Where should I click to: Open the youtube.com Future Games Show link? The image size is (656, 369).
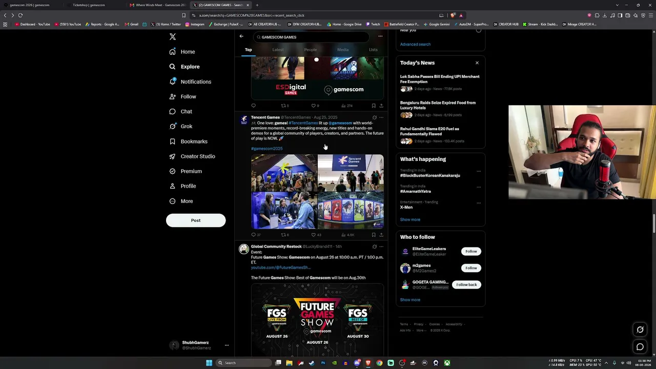point(281,268)
